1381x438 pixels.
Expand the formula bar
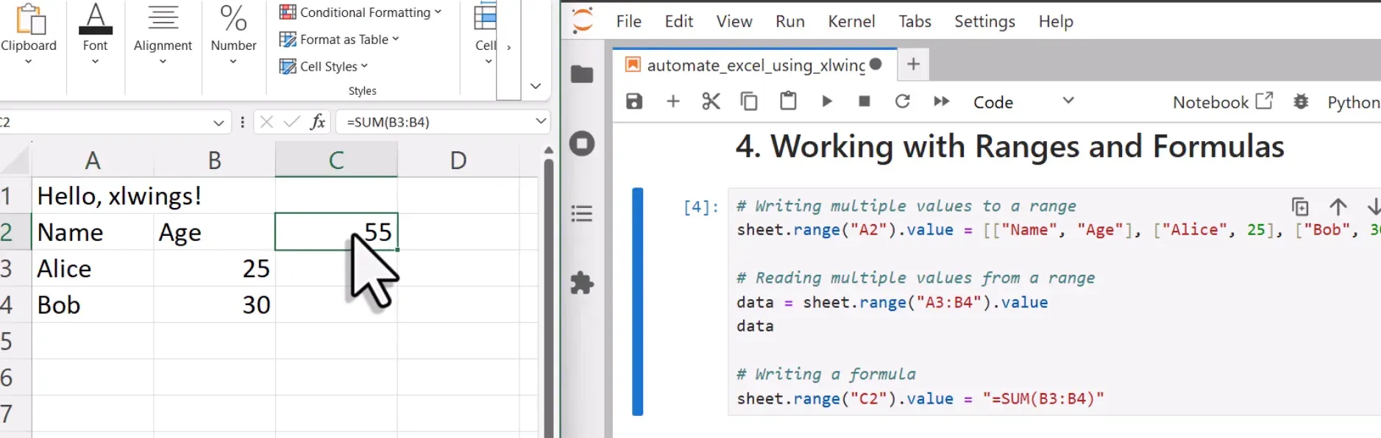click(541, 121)
